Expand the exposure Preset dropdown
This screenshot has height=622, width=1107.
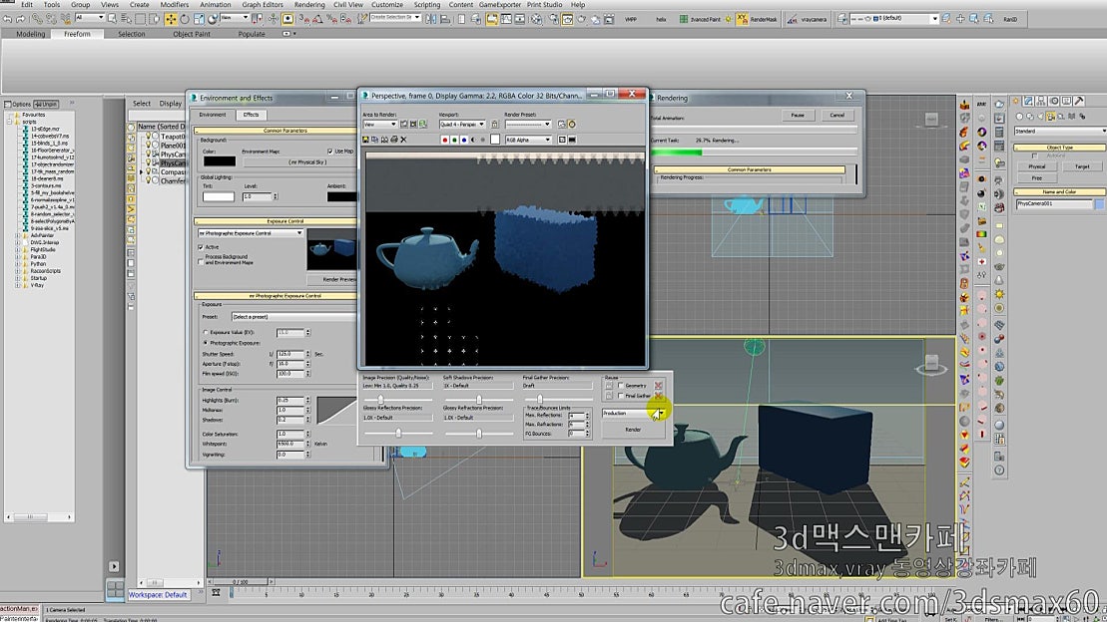pos(289,317)
